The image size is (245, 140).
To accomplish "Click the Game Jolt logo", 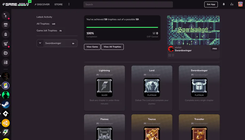I will pyautogui.click(x=16, y=4).
